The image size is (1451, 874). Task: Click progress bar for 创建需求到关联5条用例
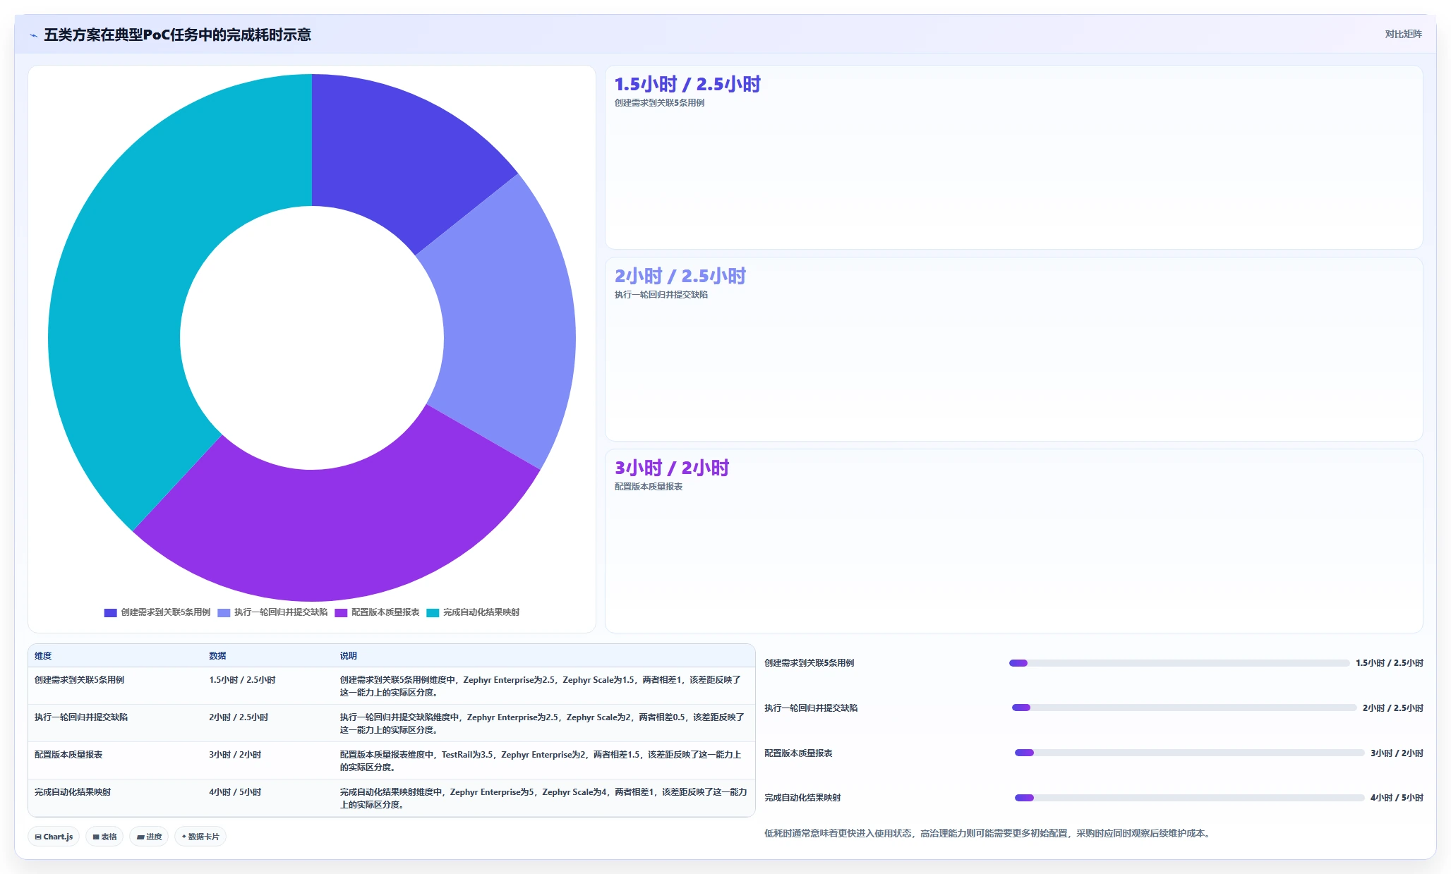[1179, 663]
